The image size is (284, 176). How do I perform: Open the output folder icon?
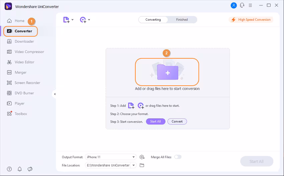[x=142, y=165]
